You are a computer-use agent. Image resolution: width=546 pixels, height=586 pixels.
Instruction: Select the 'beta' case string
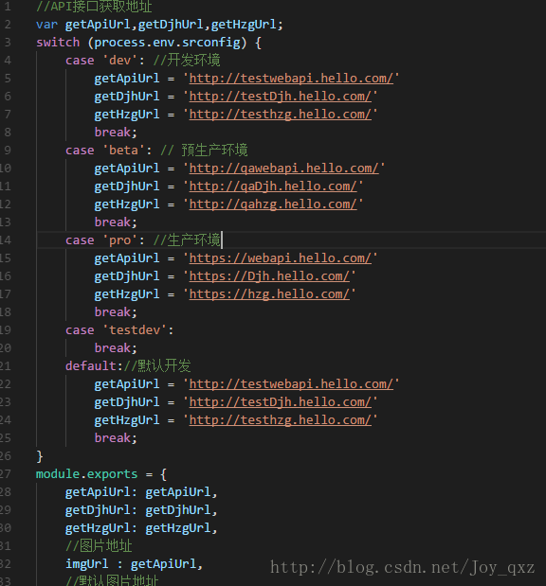(123, 151)
